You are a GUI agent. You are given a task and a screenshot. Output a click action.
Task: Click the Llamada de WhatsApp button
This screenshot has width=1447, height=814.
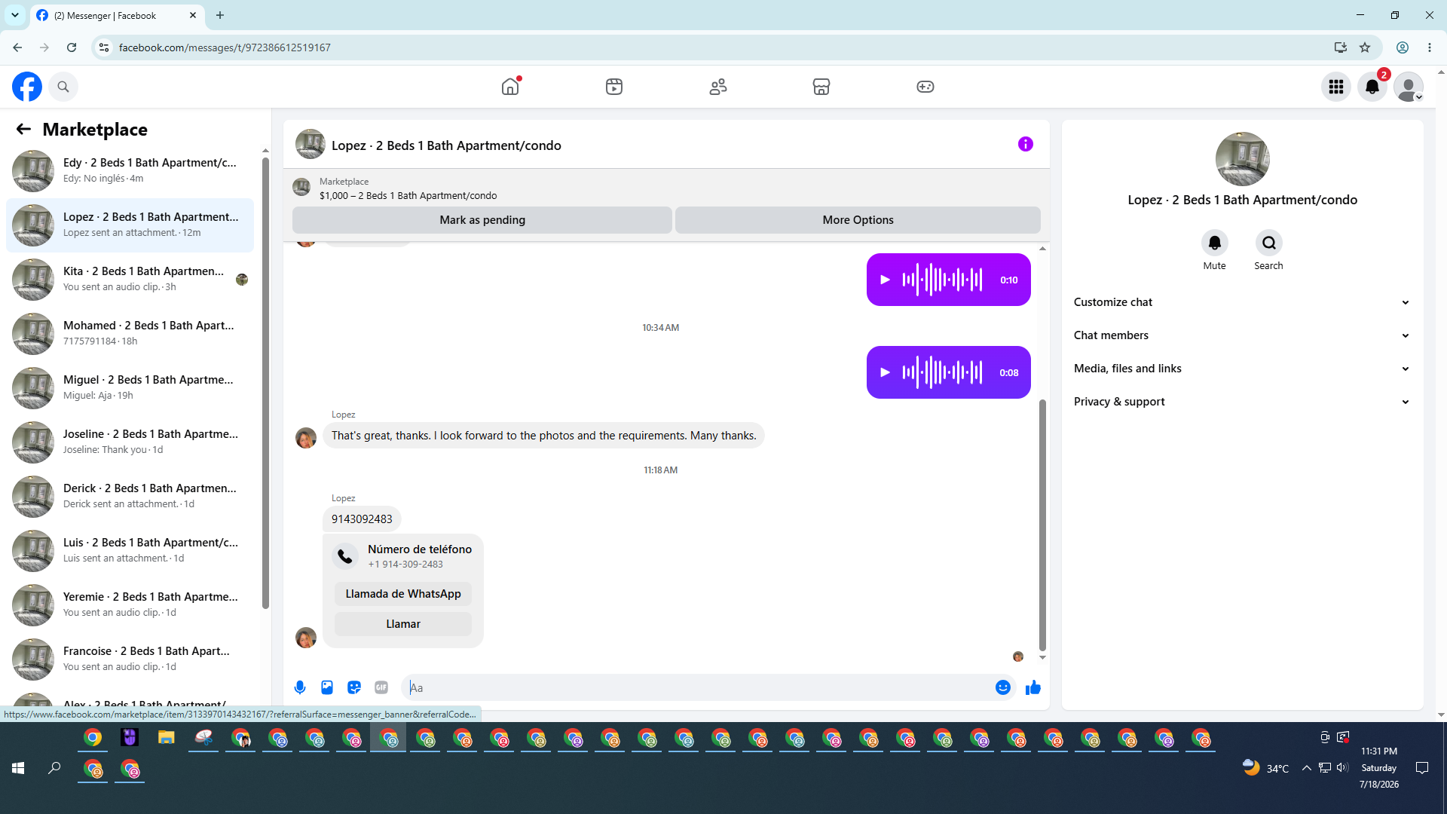403,594
